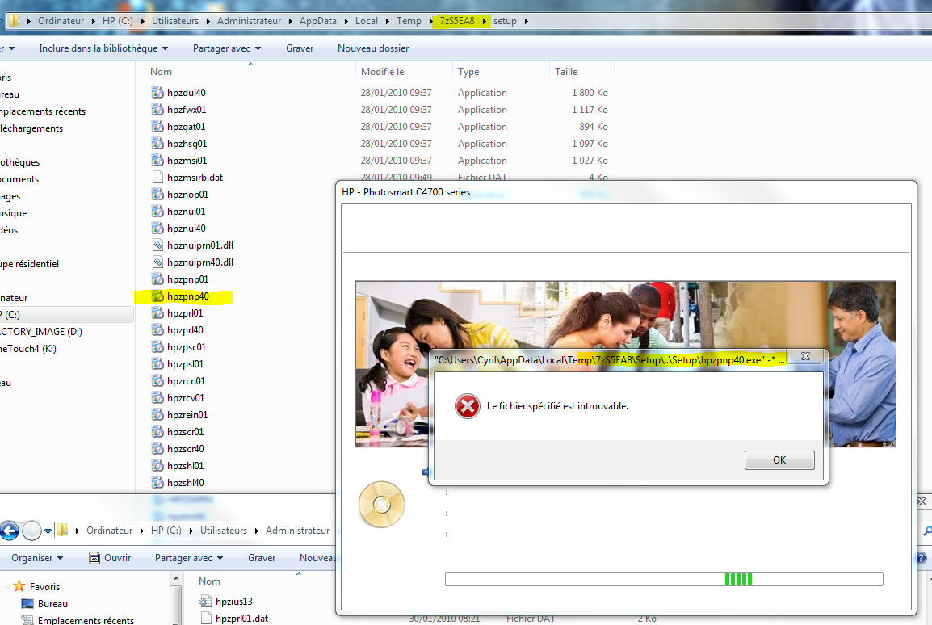The width and height of the screenshot is (932, 625).
Task: Create a Nouveau dossier in the upper window
Action: (x=372, y=48)
